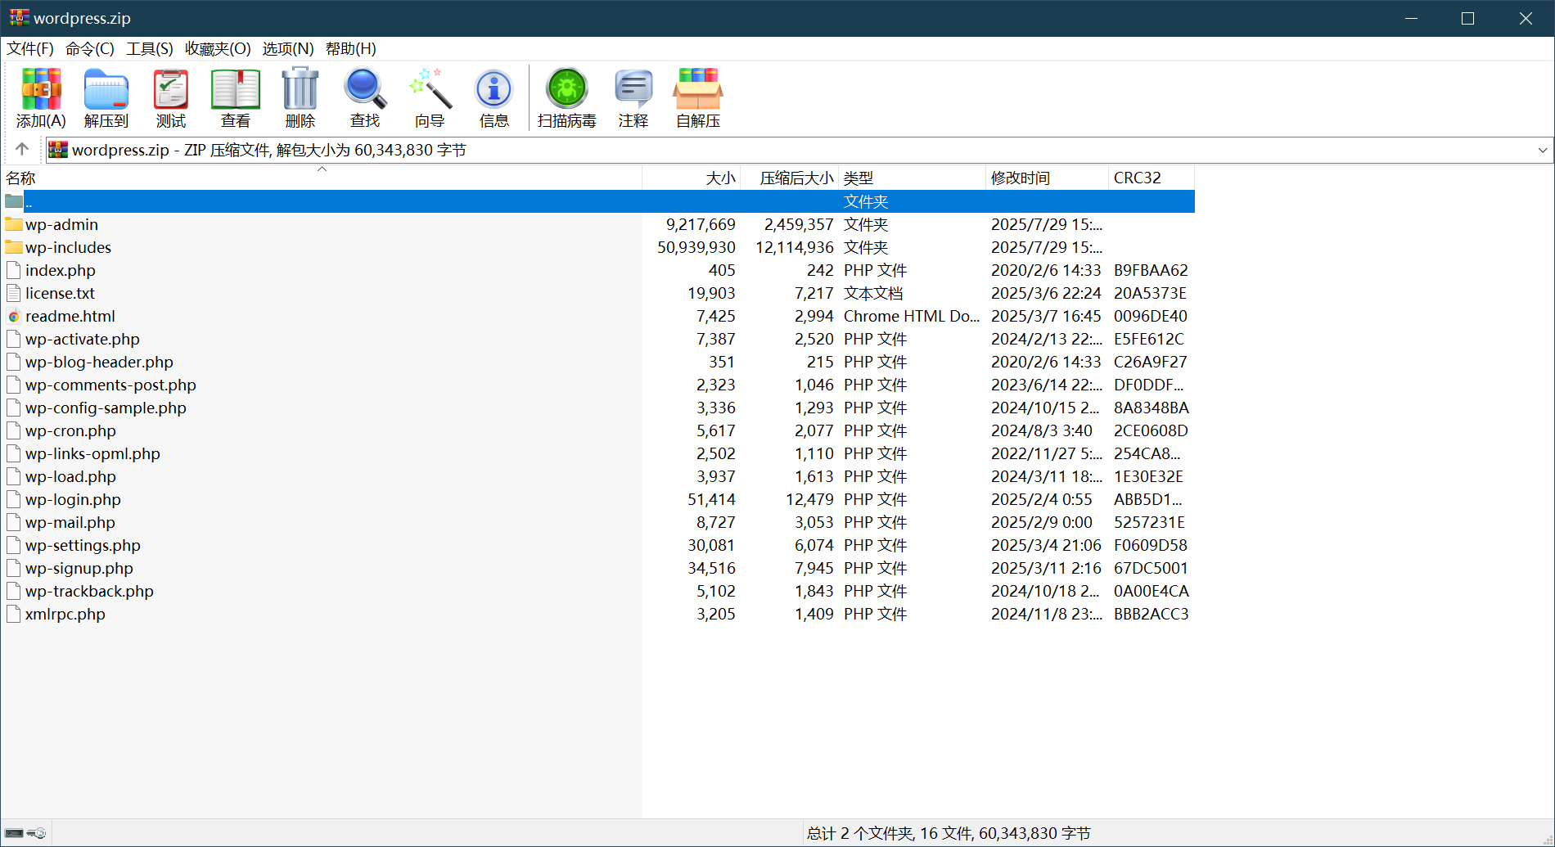The height and width of the screenshot is (847, 1555).
Task: Open the 选项(N) menu
Action: pyautogui.click(x=288, y=49)
